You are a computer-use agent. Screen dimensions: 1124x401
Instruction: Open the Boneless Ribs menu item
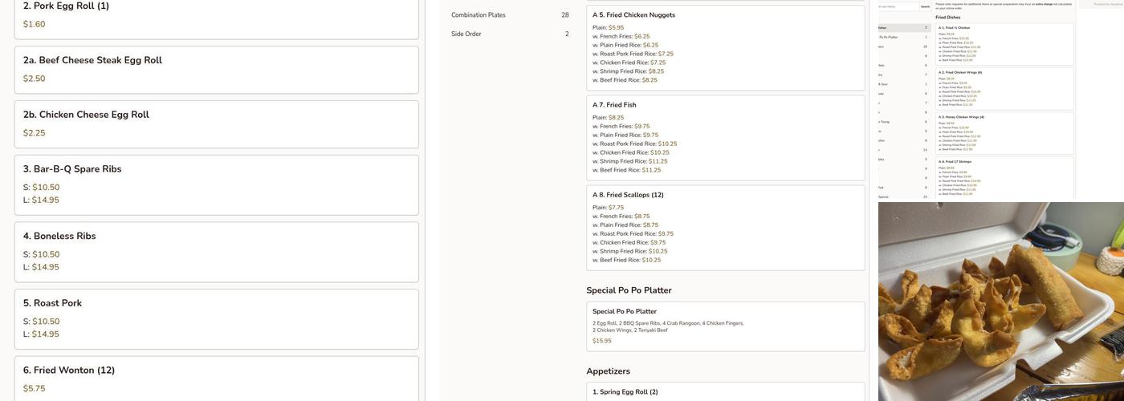[216, 251]
